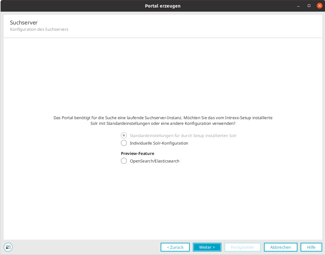Open the Hilfe help button

pyautogui.click(x=311, y=247)
